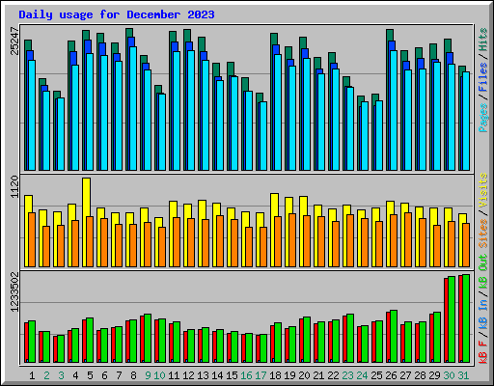Select day label 13 on the x-axis
The height and width of the screenshot is (386, 494).
click(203, 375)
